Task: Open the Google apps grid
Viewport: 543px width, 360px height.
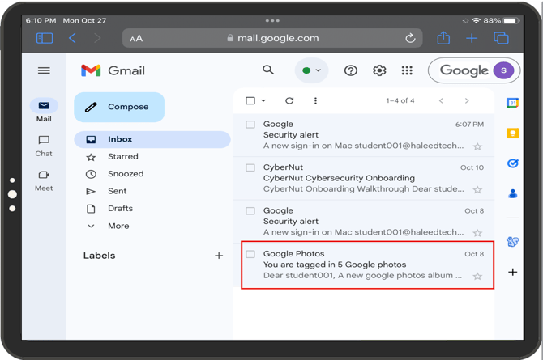Action: click(407, 70)
